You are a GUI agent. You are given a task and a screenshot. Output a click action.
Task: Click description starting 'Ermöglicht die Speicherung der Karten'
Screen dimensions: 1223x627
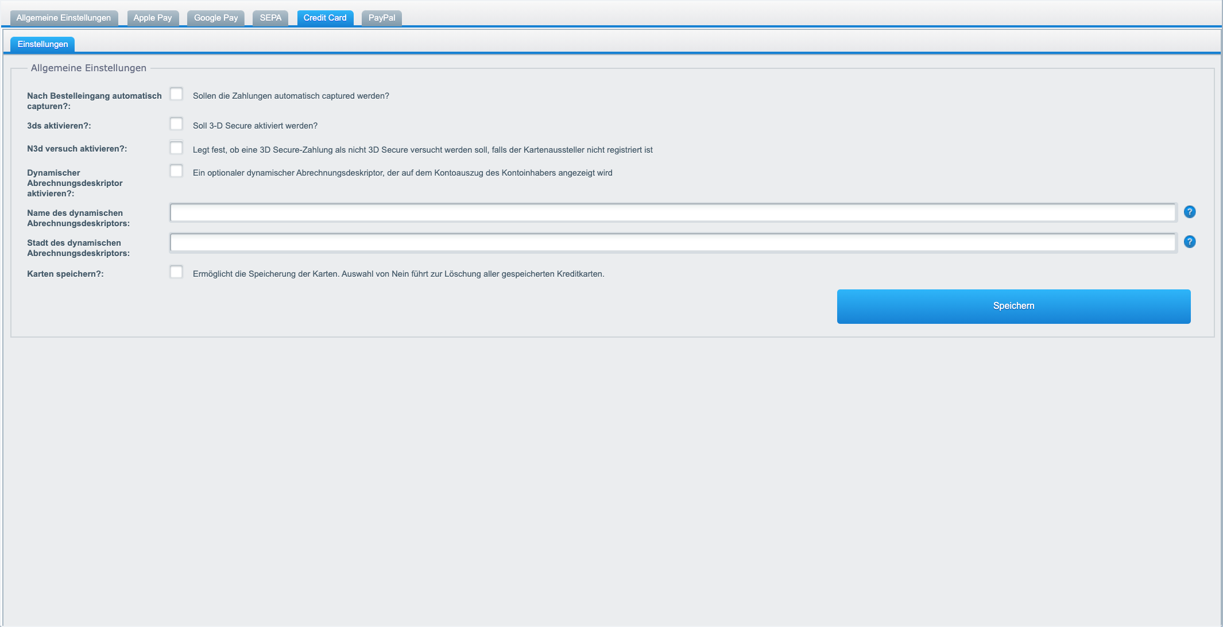(398, 274)
